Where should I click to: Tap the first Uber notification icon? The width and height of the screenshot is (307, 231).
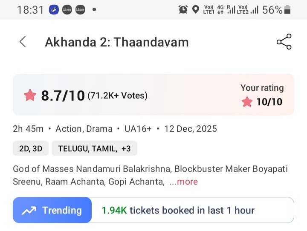67,9
